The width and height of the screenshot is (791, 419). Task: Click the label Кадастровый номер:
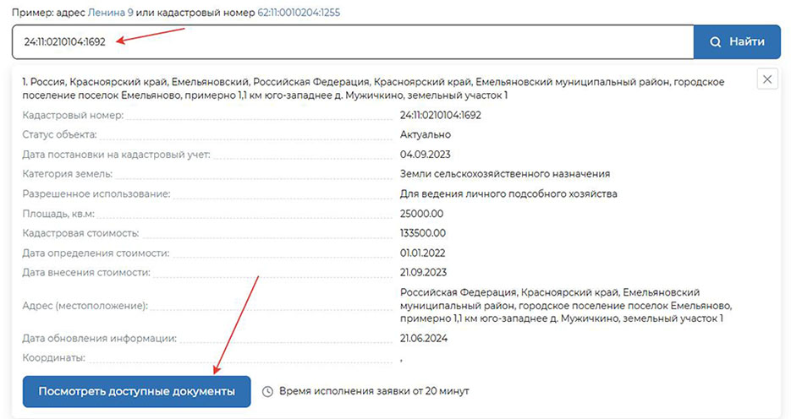[x=73, y=116]
